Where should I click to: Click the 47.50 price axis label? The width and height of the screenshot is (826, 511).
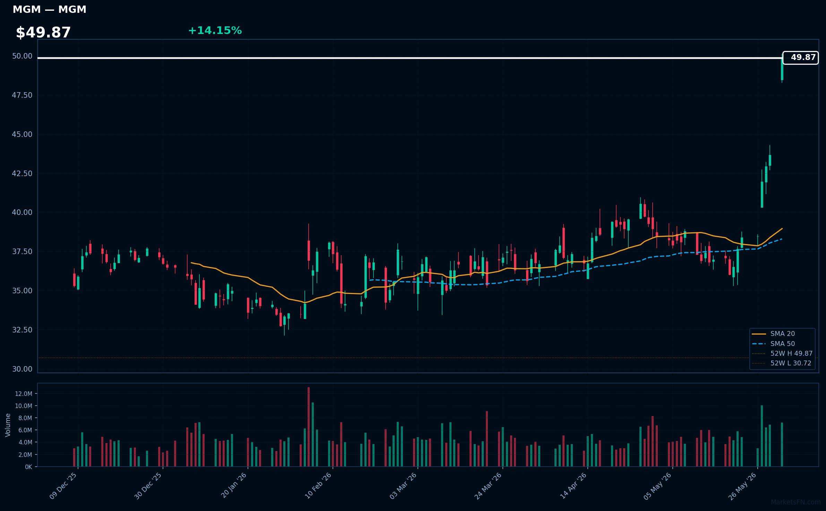[22, 95]
